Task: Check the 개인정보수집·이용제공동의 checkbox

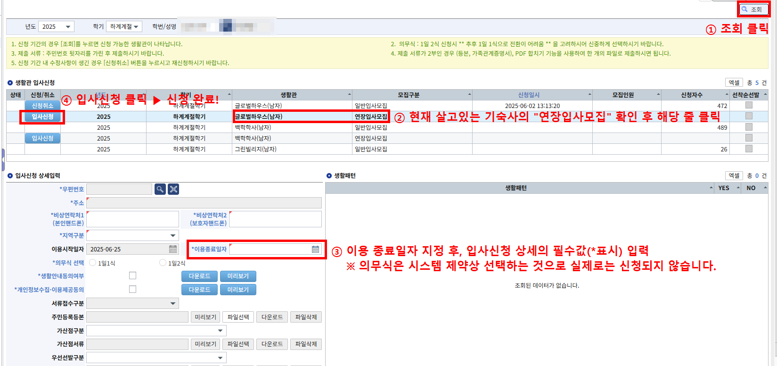Action: point(133,289)
